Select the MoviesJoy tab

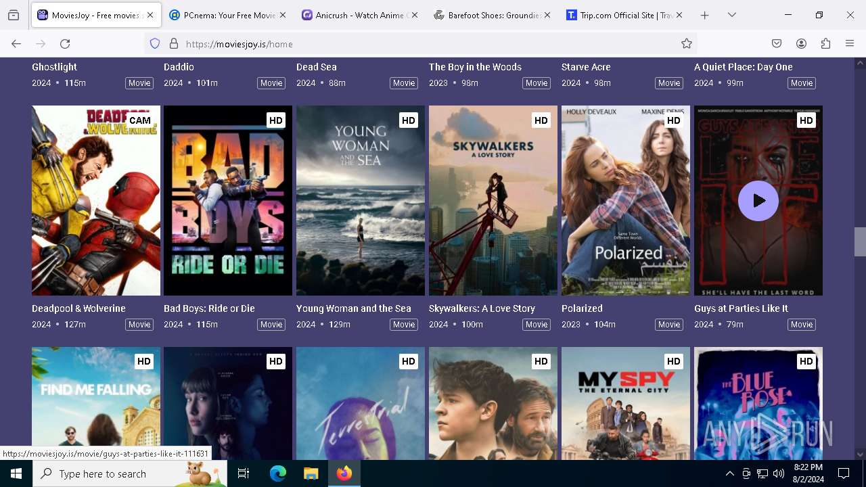point(95,15)
